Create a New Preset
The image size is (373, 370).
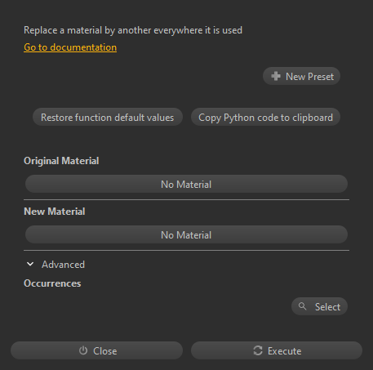click(301, 76)
